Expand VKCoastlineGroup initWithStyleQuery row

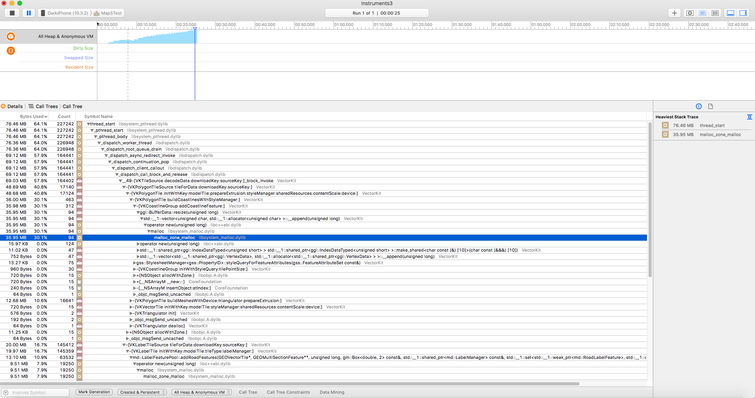(x=134, y=269)
